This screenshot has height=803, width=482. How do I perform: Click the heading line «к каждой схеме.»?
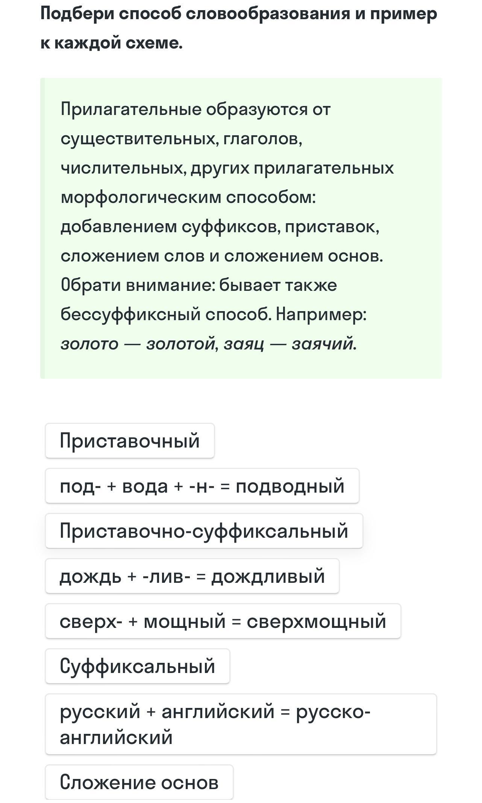click(x=112, y=43)
